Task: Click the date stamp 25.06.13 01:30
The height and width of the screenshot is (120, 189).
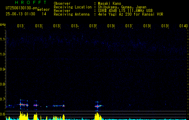Action: 20,14
